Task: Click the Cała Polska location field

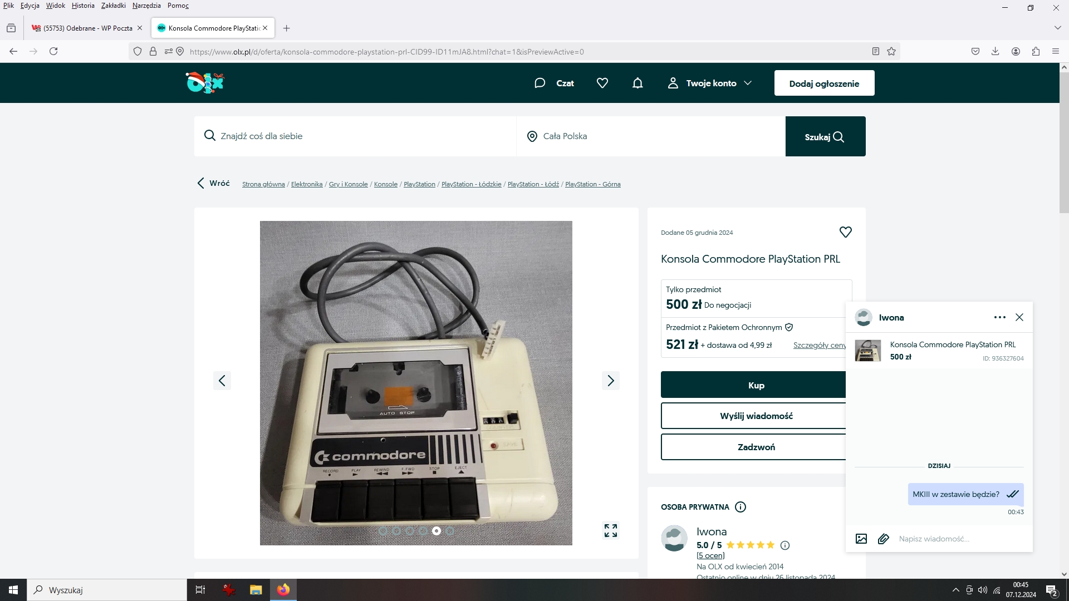Action: [x=651, y=136]
